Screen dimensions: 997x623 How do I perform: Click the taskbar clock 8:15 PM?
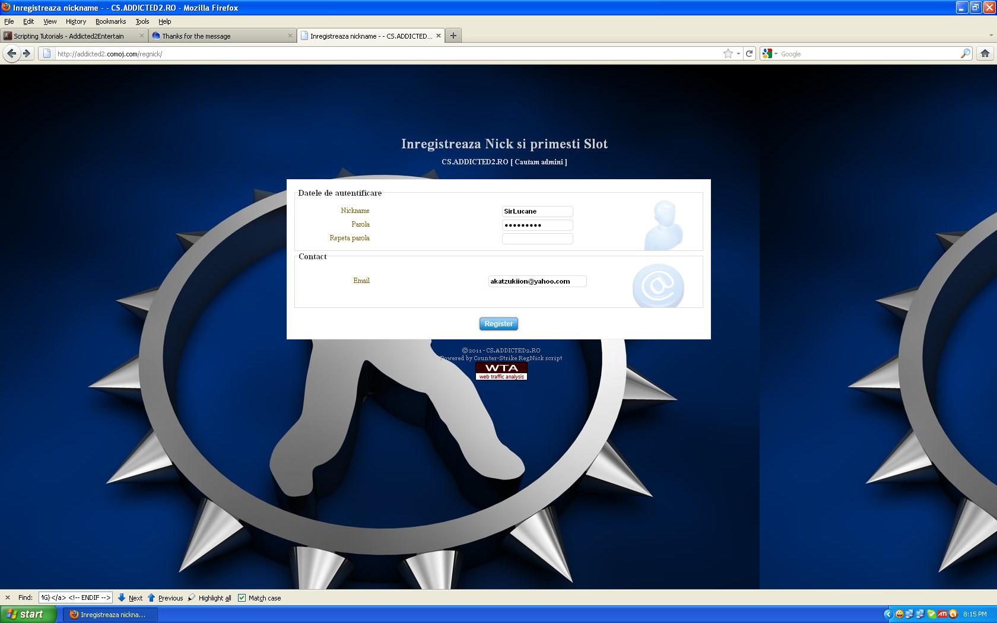(x=975, y=614)
